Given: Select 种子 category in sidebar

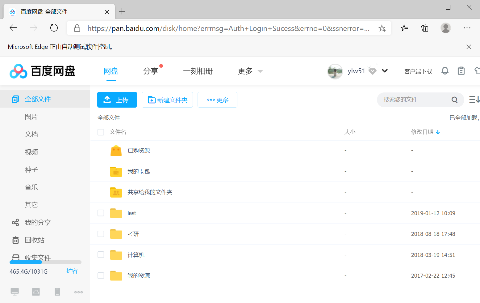Looking at the screenshot, I should point(31,169).
